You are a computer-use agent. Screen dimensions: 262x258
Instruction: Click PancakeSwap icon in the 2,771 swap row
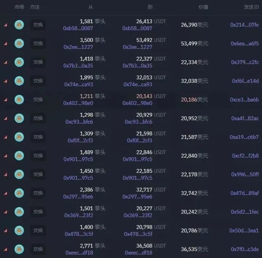[x=19, y=249]
